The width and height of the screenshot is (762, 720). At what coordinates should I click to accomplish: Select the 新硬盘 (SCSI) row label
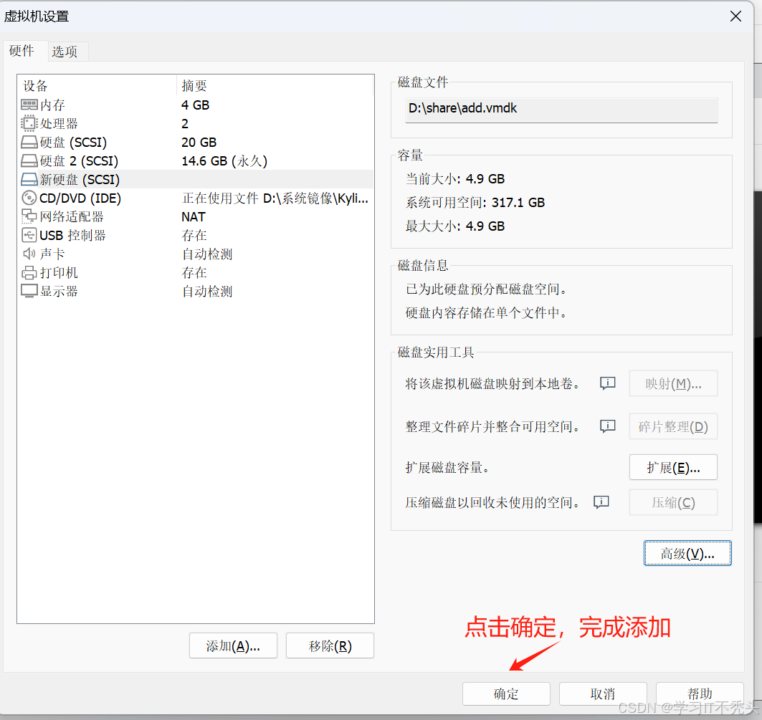click(x=80, y=180)
